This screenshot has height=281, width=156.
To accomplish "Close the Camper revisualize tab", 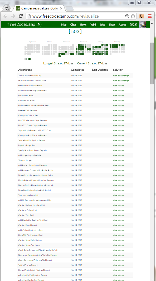I will pyautogui.click(x=61, y=8).
